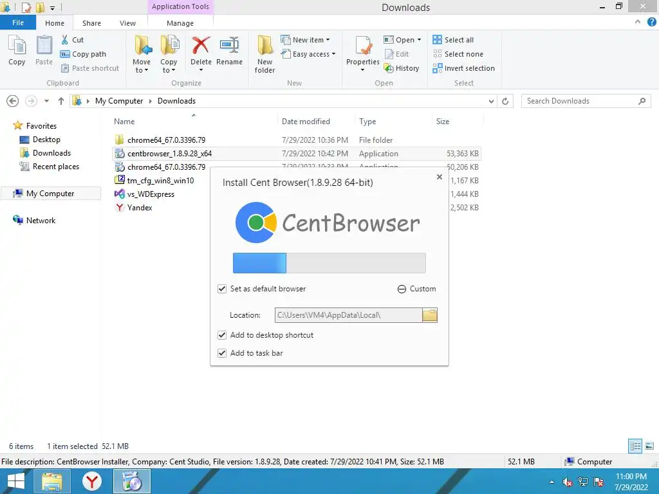Click the muted volume tray icon

coord(568,482)
